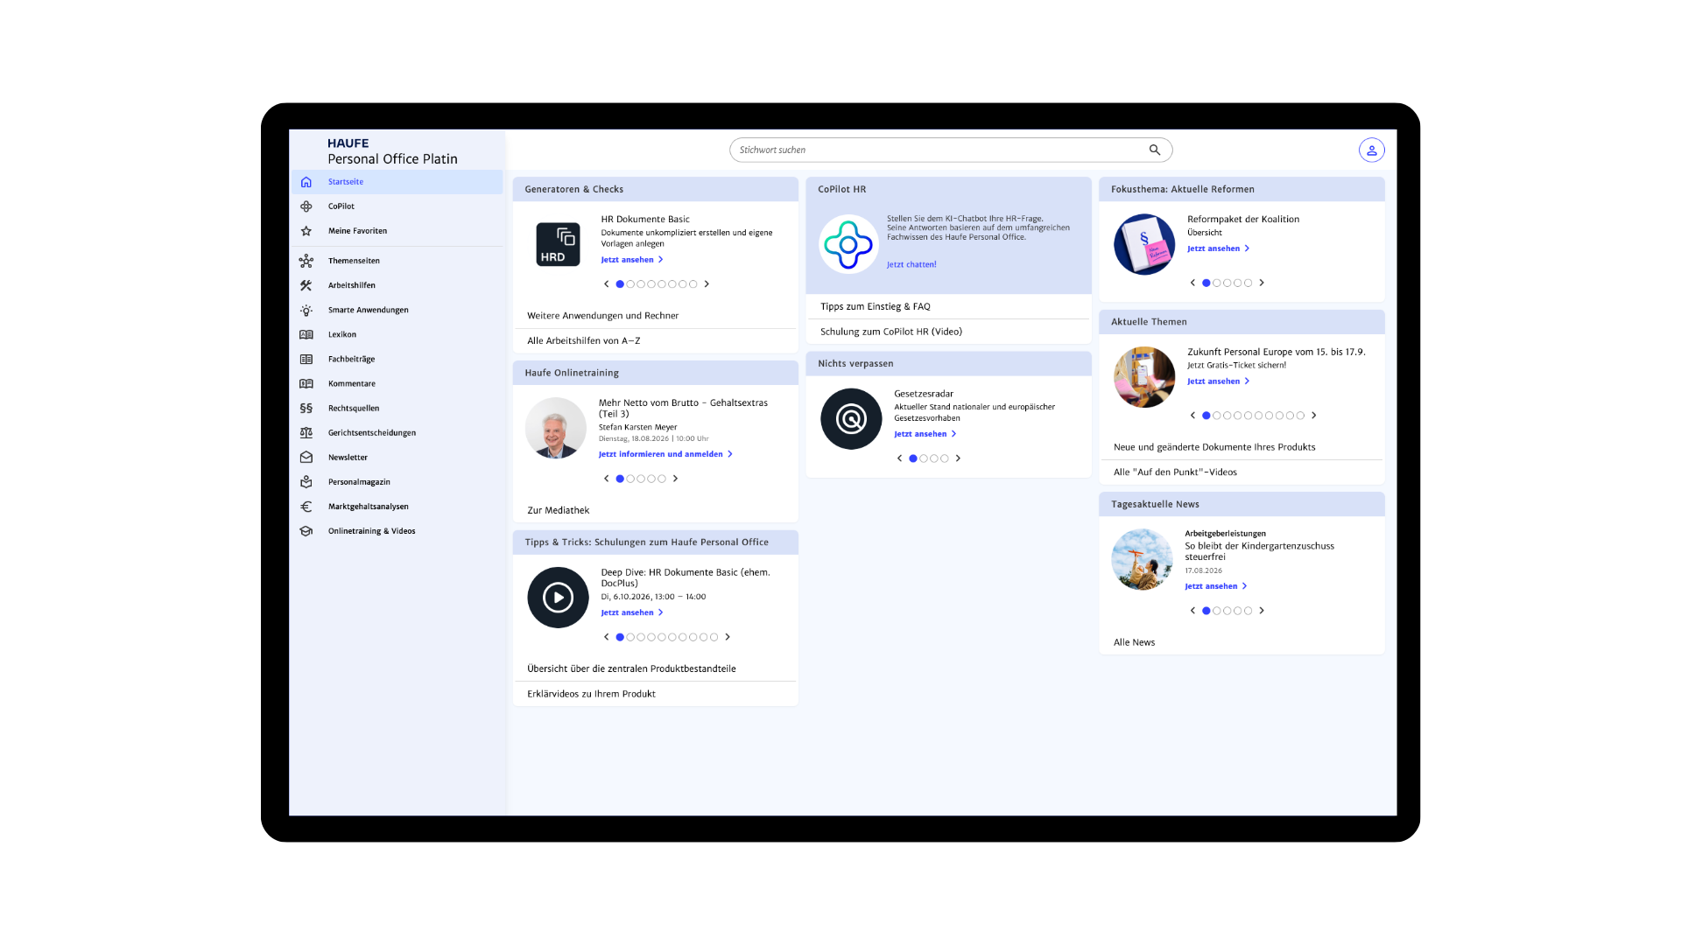Advance Haufe Onlinetraining carousel with right chevron
This screenshot has height=945, width=1681.
pyautogui.click(x=675, y=479)
